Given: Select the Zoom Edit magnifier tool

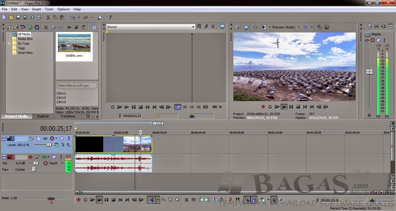Looking at the screenshot, I should [177, 200].
